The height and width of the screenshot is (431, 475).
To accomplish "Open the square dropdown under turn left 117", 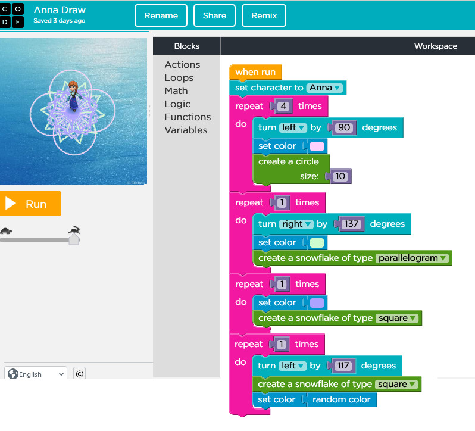I will 396,384.
